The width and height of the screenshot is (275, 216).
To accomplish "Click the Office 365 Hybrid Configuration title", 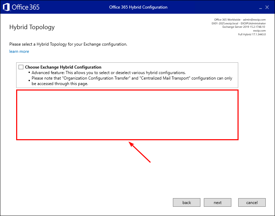I will point(138,7).
